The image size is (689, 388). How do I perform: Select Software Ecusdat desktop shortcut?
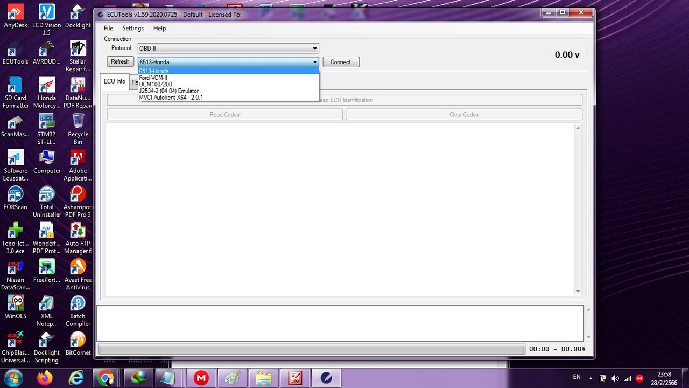[16, 165]
